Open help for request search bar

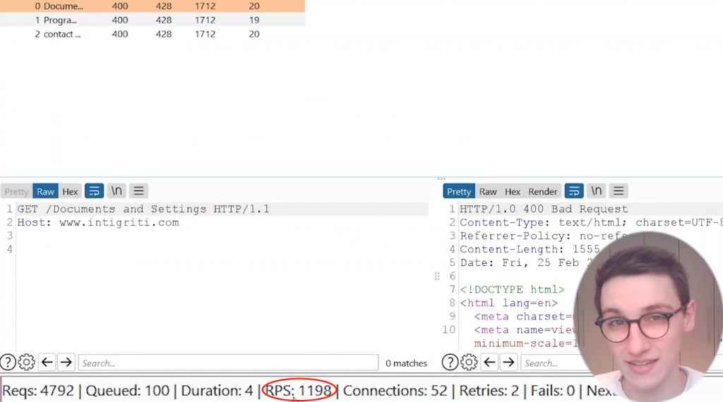tap(8, 363)
